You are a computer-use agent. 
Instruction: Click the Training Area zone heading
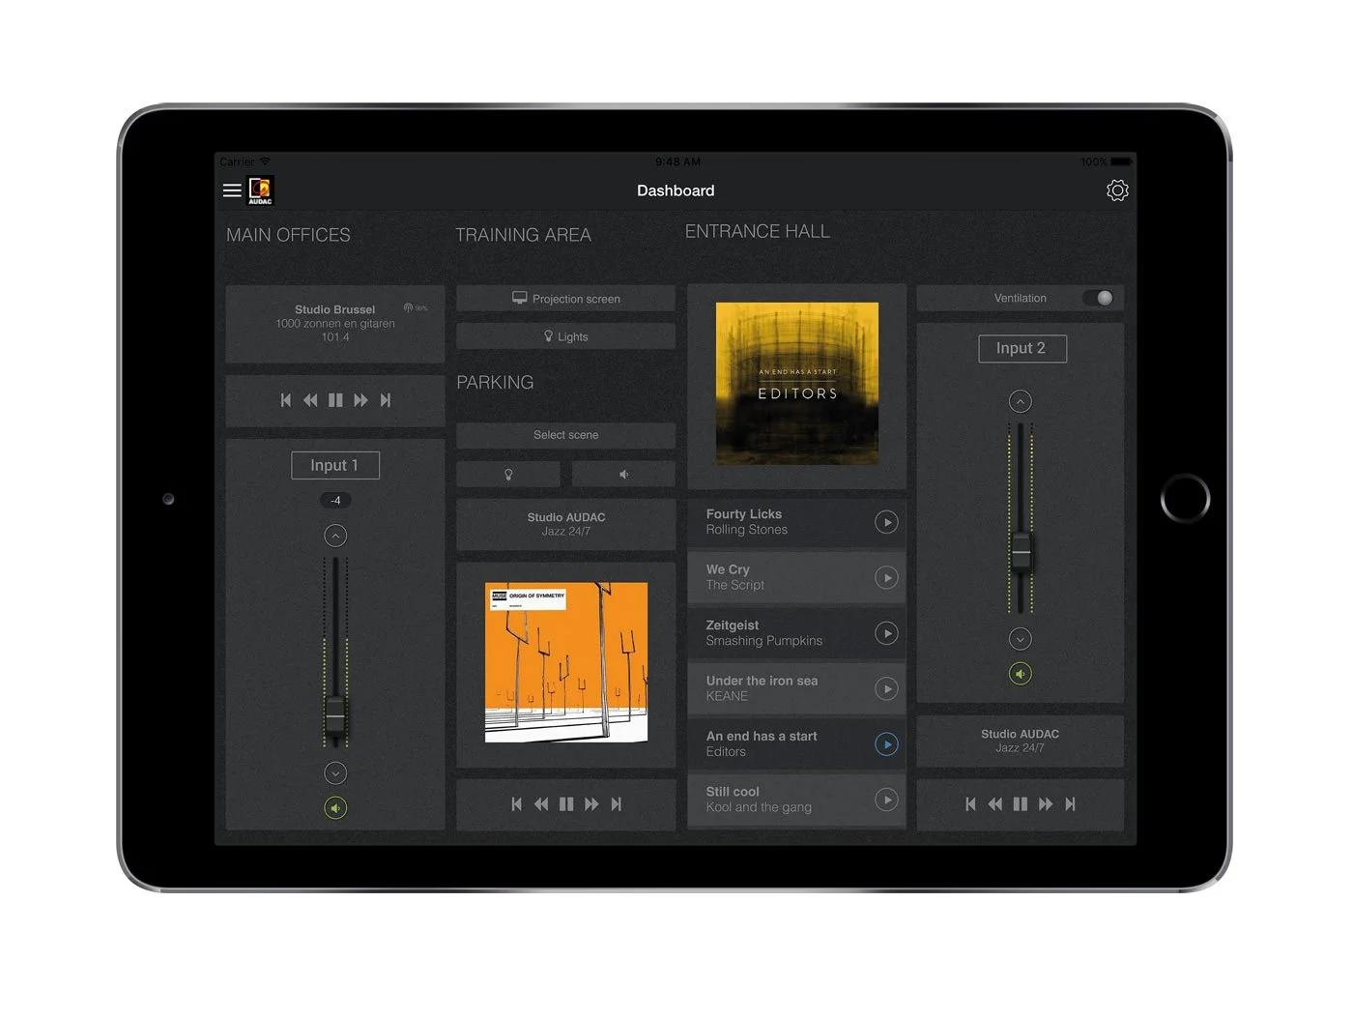pyautogui.click(x=523, y=235)
